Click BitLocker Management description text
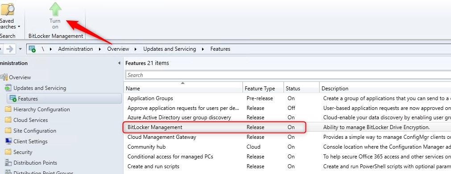The height and width of the screenshot is (174, 451). click(377, 127)
